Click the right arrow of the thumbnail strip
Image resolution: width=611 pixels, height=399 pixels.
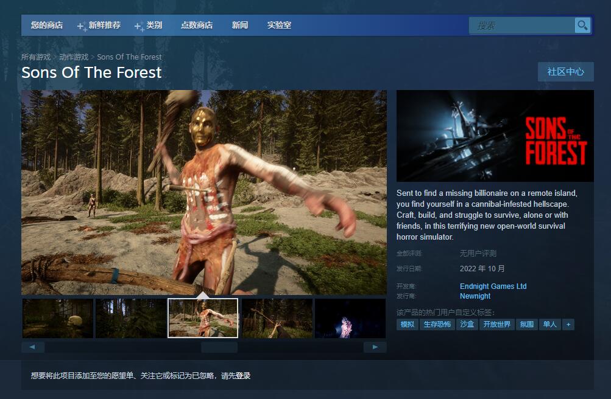(375, 347)
